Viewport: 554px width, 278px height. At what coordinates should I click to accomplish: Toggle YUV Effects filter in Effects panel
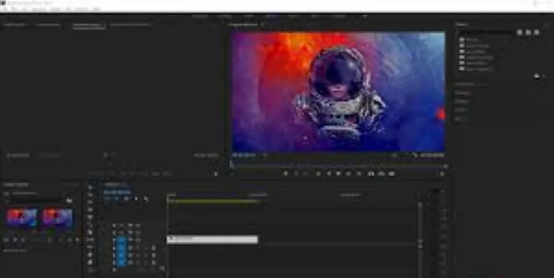(x=537, y=32)
